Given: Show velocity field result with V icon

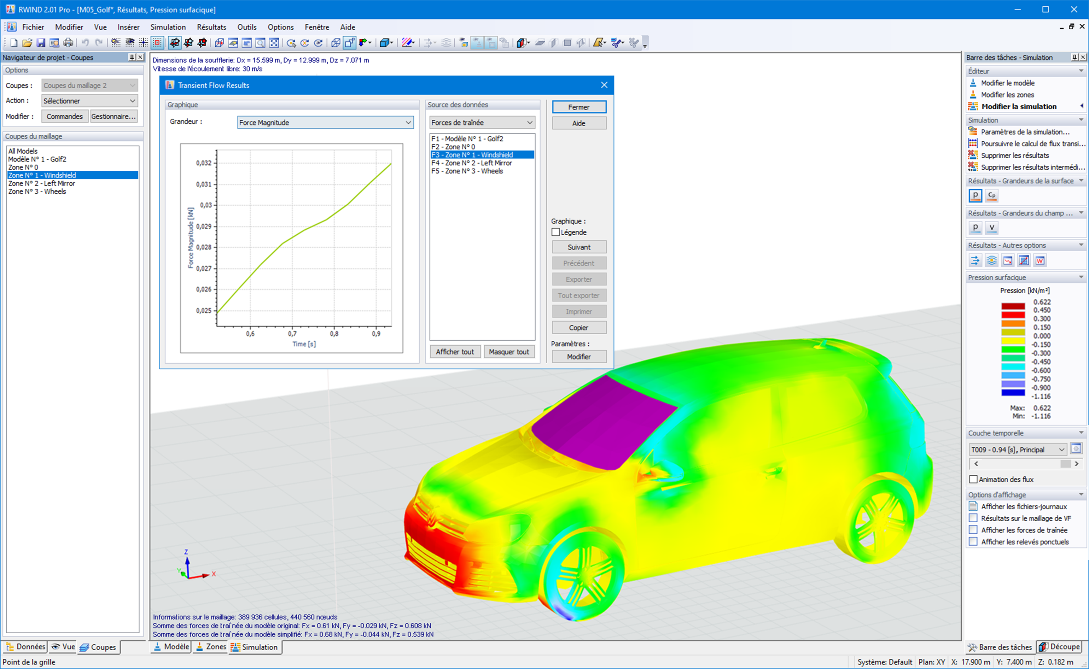Looking at the screenshot, I should pos(992,228).
